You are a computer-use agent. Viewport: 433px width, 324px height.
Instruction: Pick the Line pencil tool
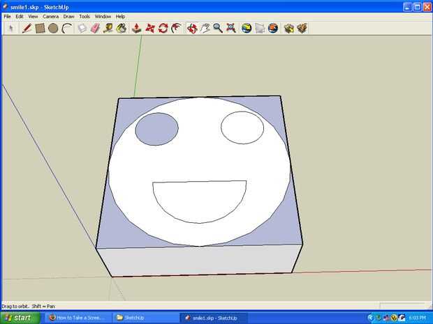pyautogui.click(x=27, y=29)
